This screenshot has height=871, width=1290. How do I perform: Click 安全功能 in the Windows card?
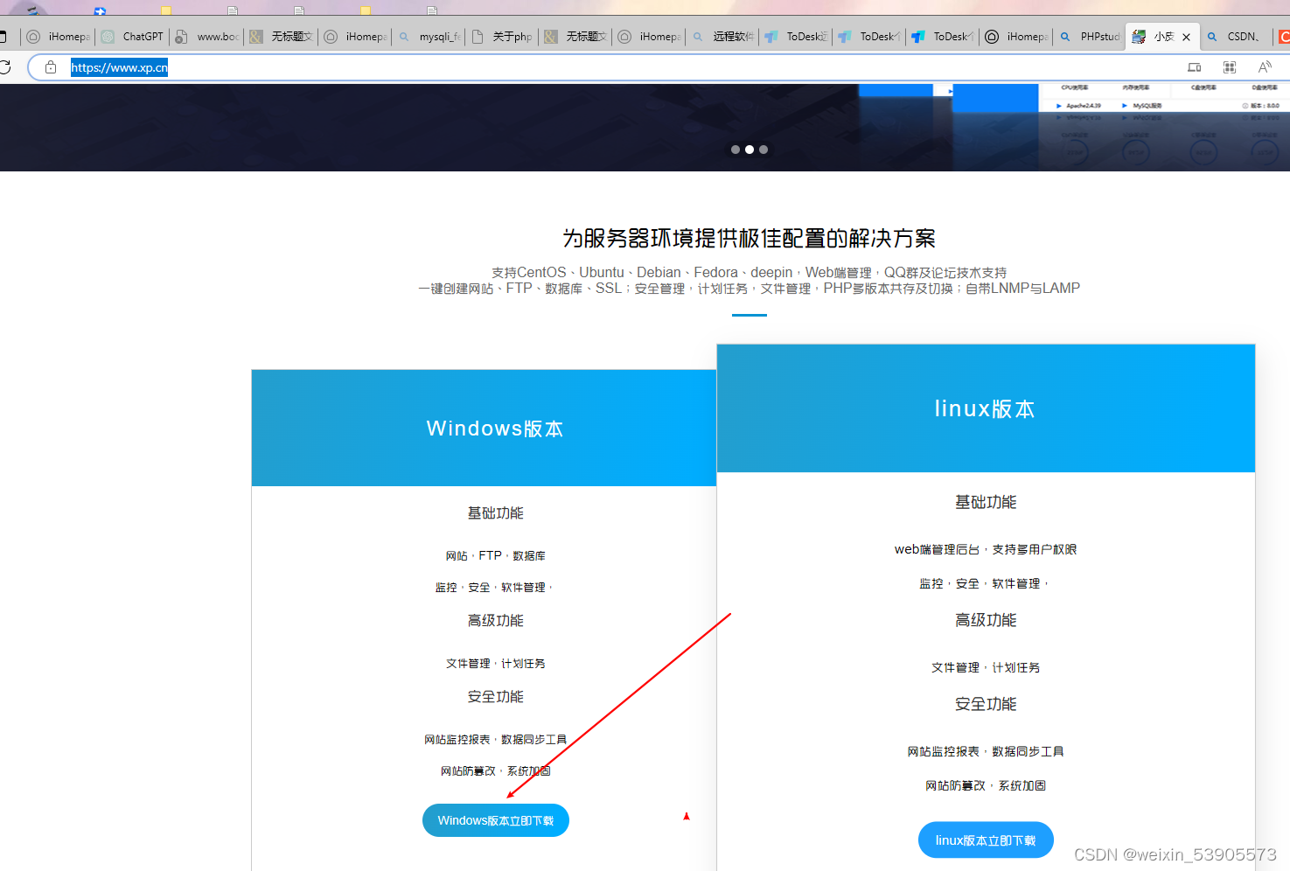(x=496, y=697)
